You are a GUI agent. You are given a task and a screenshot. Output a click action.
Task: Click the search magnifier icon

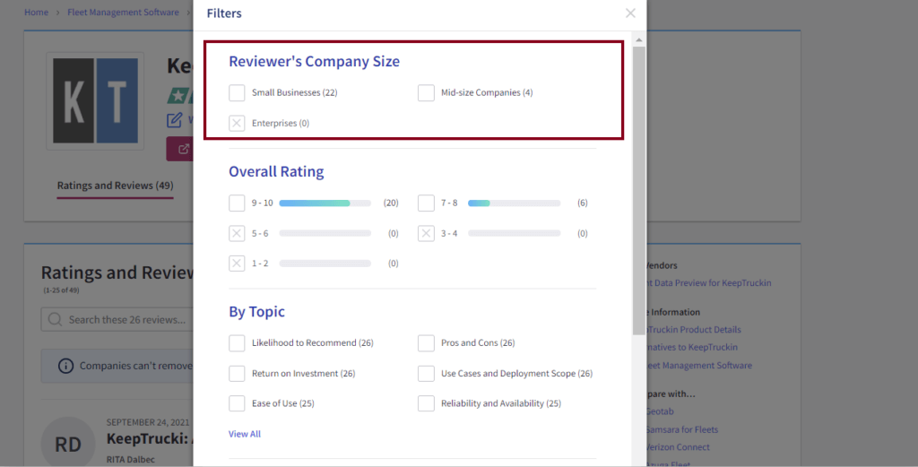55,319
